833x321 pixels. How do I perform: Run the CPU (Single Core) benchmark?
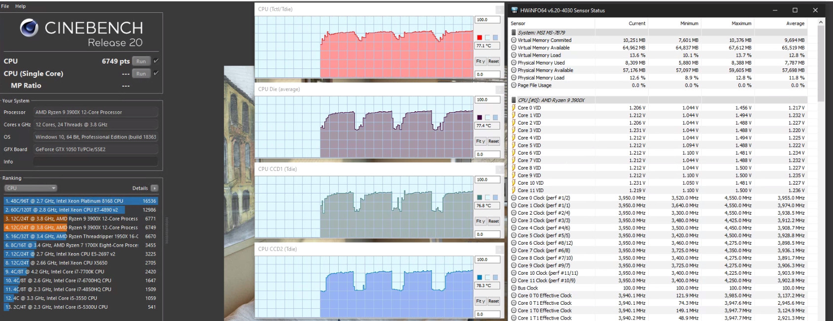(141, 73)
